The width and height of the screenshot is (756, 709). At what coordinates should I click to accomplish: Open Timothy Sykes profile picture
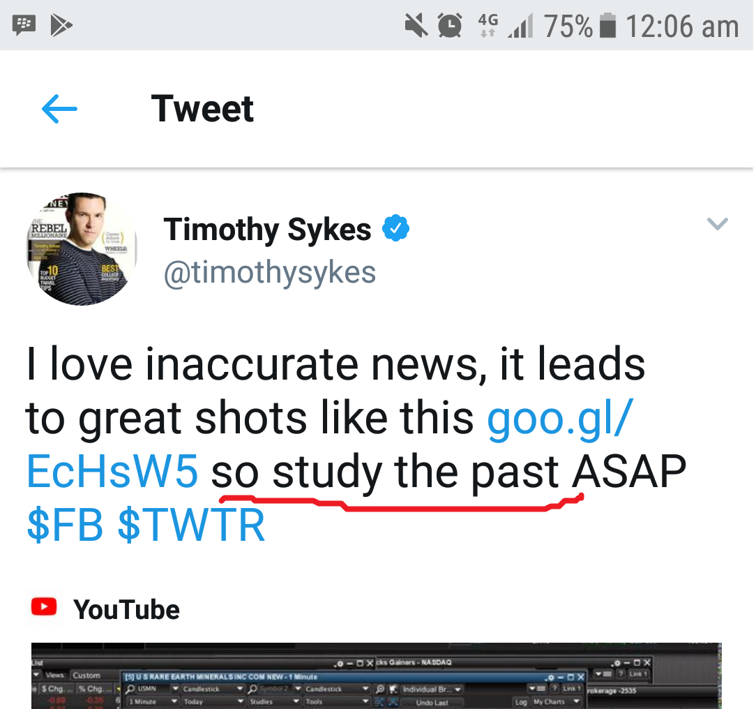coord(82,248)
